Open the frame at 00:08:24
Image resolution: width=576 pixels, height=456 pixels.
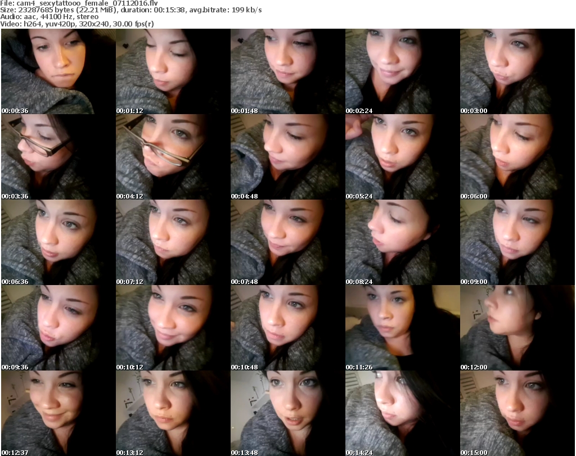coord(402,242)
